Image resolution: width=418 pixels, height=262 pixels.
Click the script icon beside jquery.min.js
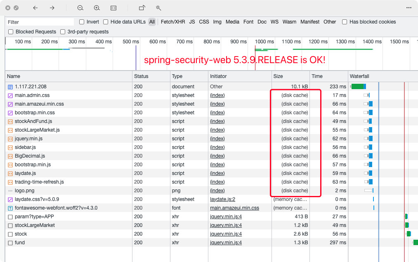pyautogui.click(x=9, y=139)
